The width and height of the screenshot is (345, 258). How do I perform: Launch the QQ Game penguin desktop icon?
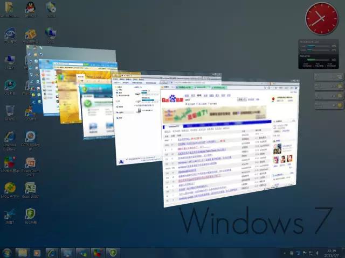pos(31,113)
